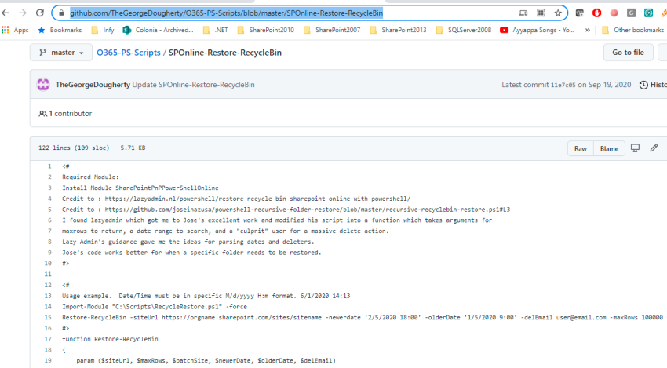Open the teal compass extension icon
Screen dimensions: 667x368
(648, 13)
